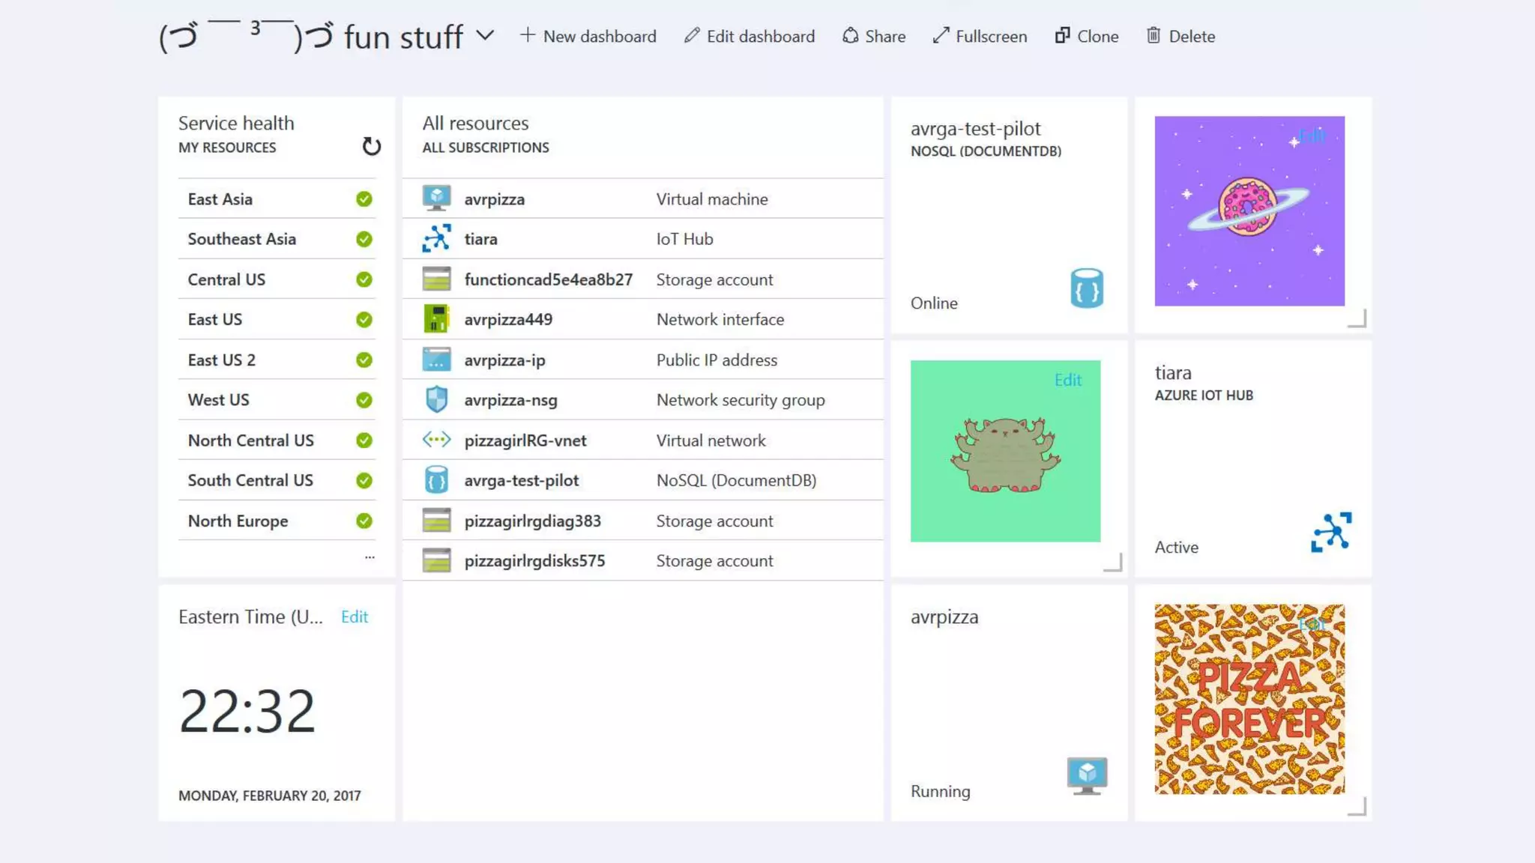Click the Pizza Forever image
This screenshot has width=1535, height=863.
point(1249,699)
